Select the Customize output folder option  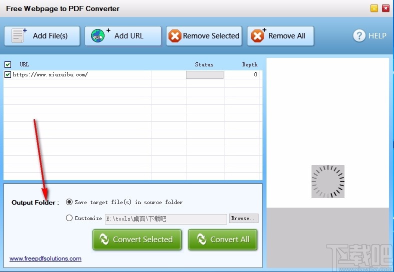tap(69, 218)
